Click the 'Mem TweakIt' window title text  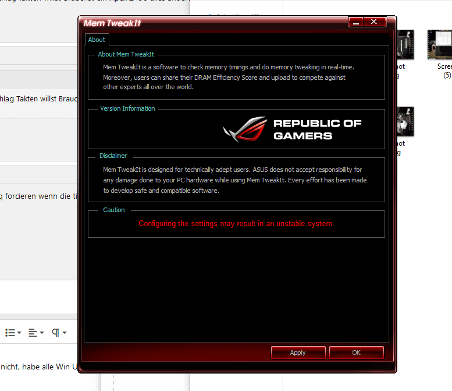(x=112, y=23)
